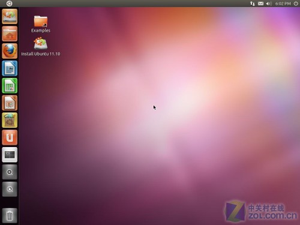Open the power session menu
This screenshot has height=225, width=300.
(296, 4)
